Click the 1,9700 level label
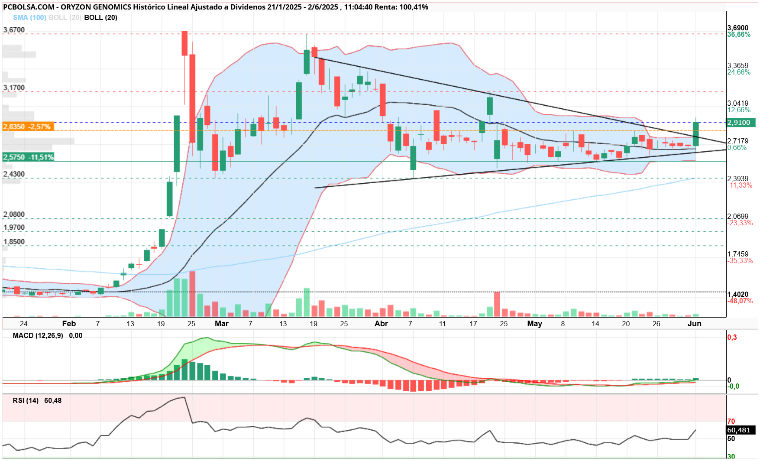The height and width of the screenshot is (461, 760). pos(14,227)
